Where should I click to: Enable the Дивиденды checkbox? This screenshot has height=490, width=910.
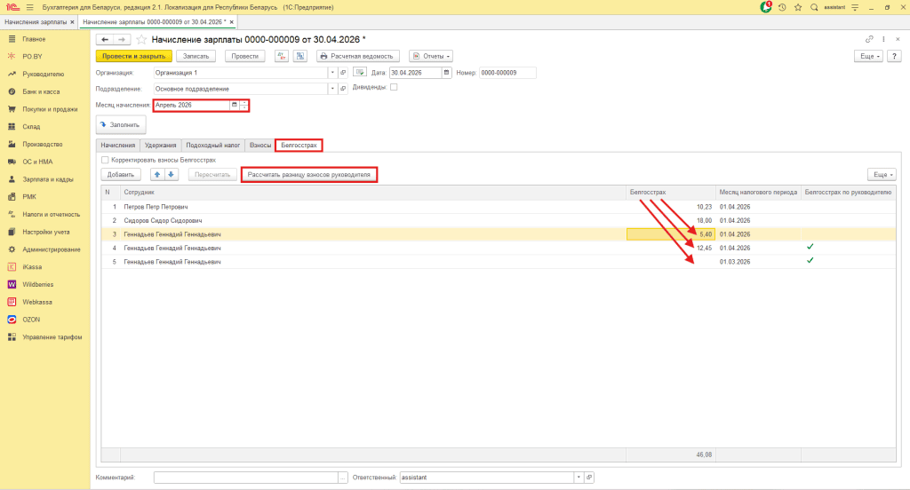coord(394,87)
